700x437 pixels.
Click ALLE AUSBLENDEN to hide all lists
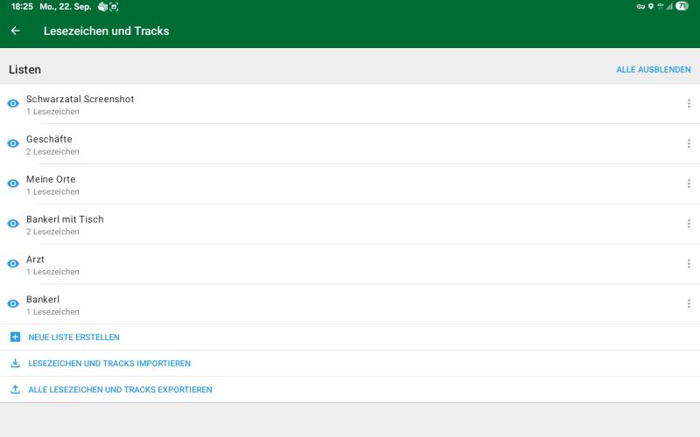coord(653,70)
